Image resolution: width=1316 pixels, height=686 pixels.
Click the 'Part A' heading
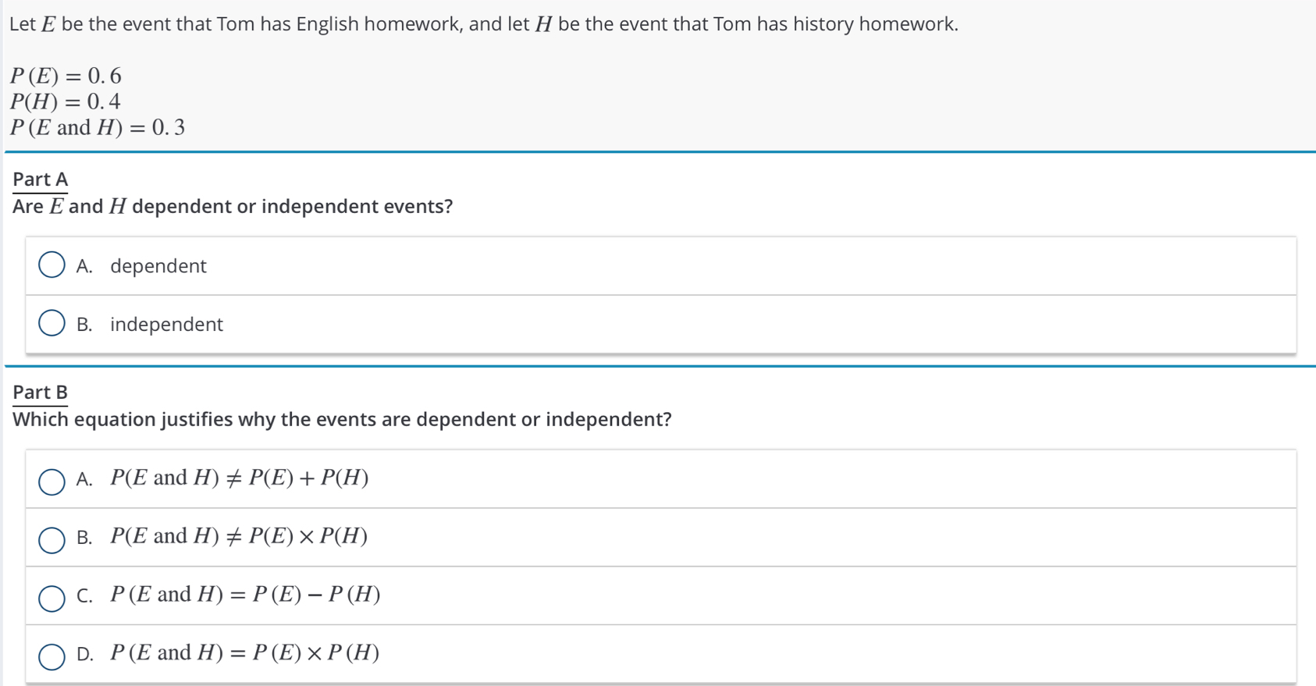41,179
